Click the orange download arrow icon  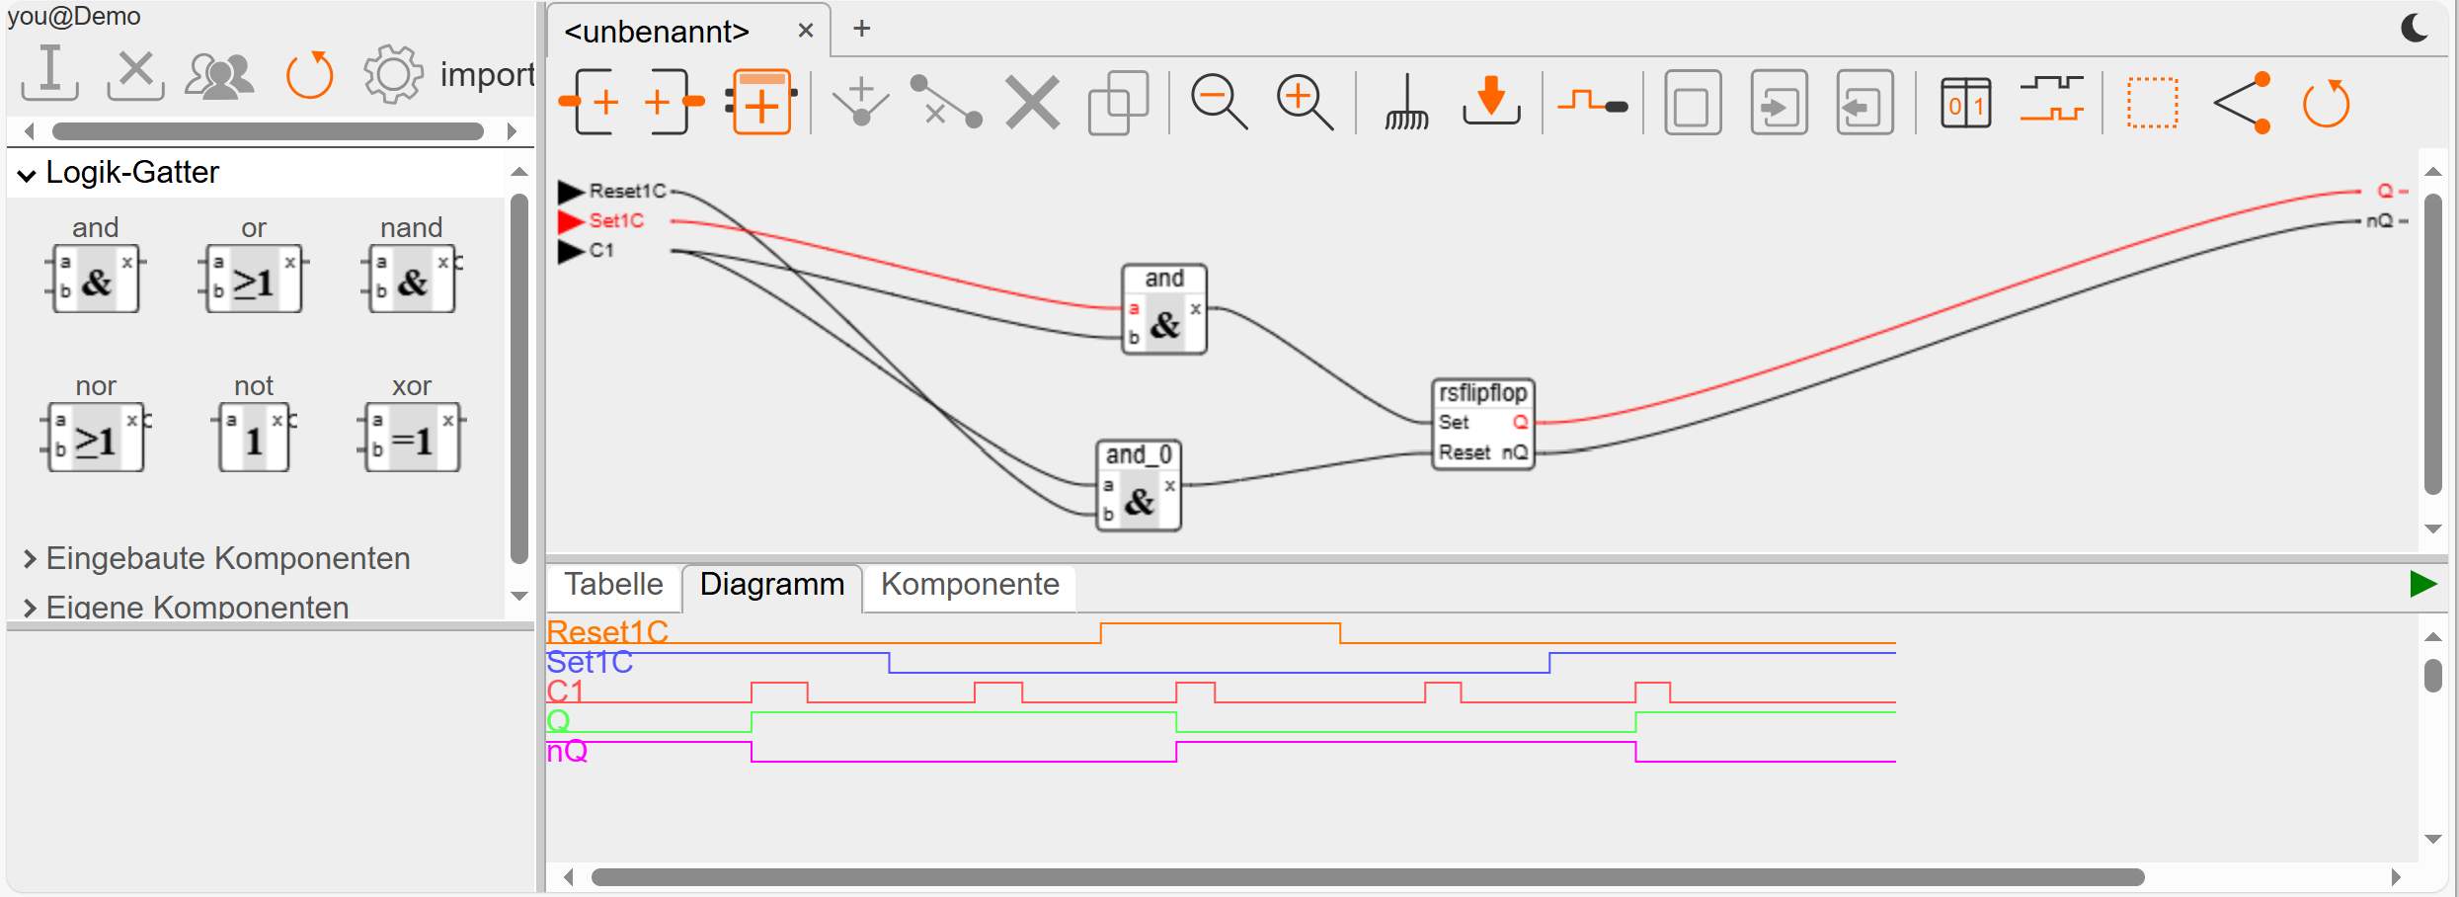click(1491, 101)
